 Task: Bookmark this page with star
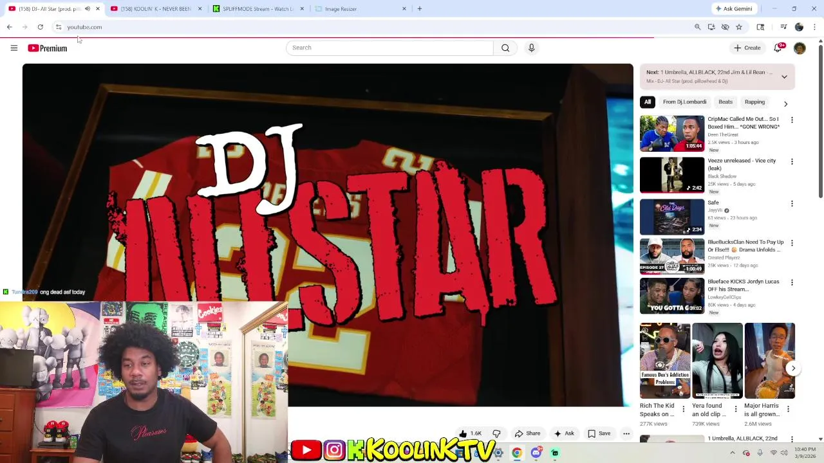click(x=739, y=27)
